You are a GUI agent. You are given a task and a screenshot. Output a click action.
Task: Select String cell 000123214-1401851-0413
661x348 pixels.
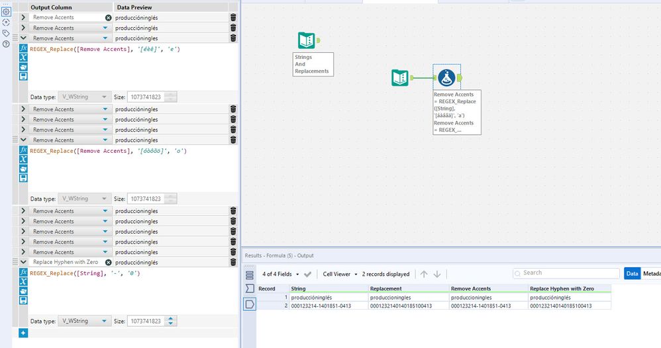point(329,306)
